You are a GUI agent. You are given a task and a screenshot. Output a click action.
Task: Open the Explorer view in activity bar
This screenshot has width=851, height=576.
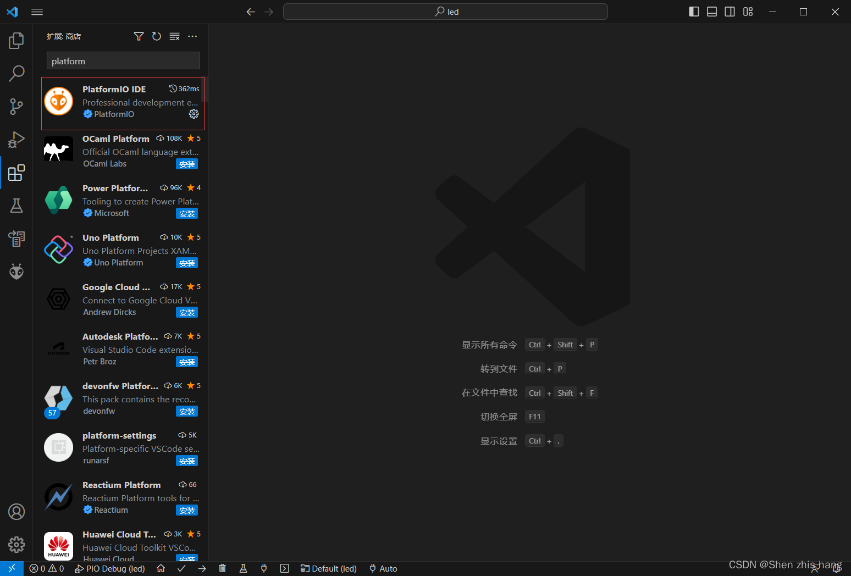pyautogui.click(x=16, y=41)
